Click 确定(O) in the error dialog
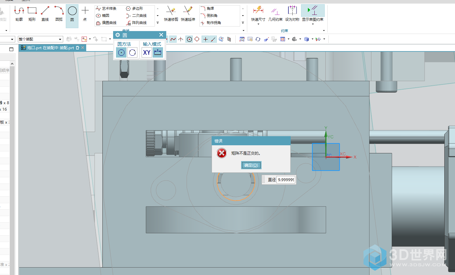Screen dimensions: 455x275 [x=251, y=165]
